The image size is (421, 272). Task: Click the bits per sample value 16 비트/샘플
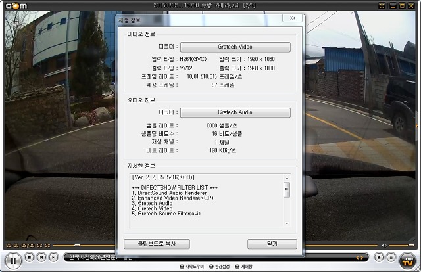click(x=227, y=134)
